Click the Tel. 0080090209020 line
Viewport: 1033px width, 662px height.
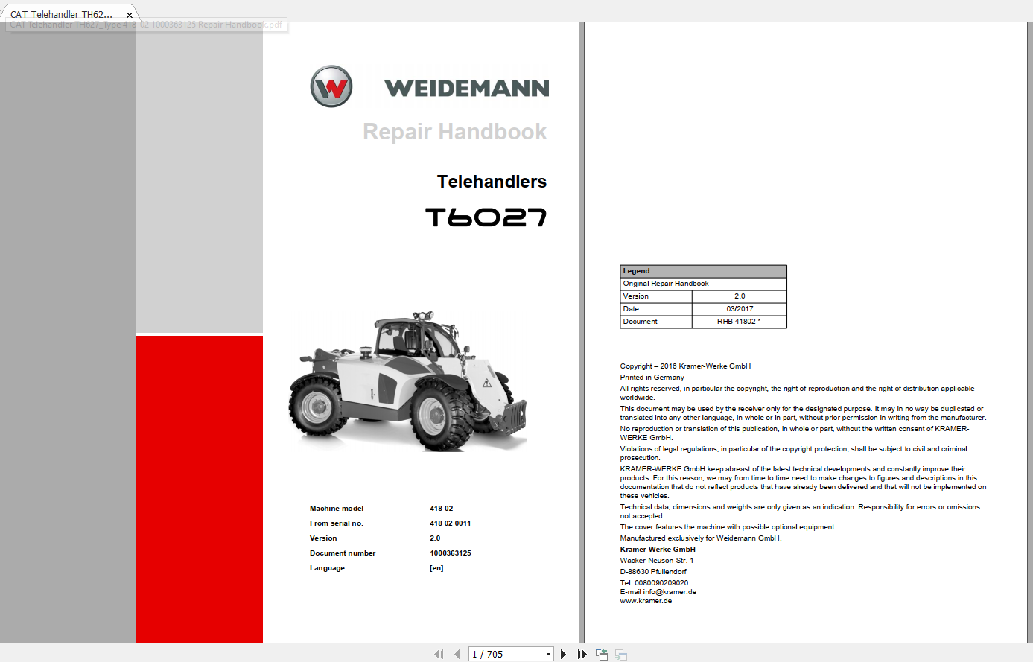point(654,583)
